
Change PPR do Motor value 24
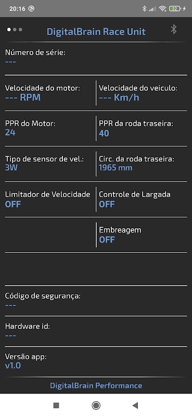tap(10, 132)
